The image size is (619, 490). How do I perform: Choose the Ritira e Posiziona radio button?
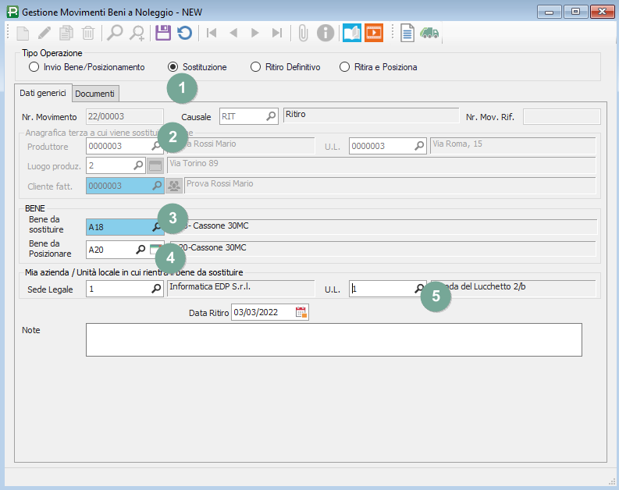click(x=344, y=67)
